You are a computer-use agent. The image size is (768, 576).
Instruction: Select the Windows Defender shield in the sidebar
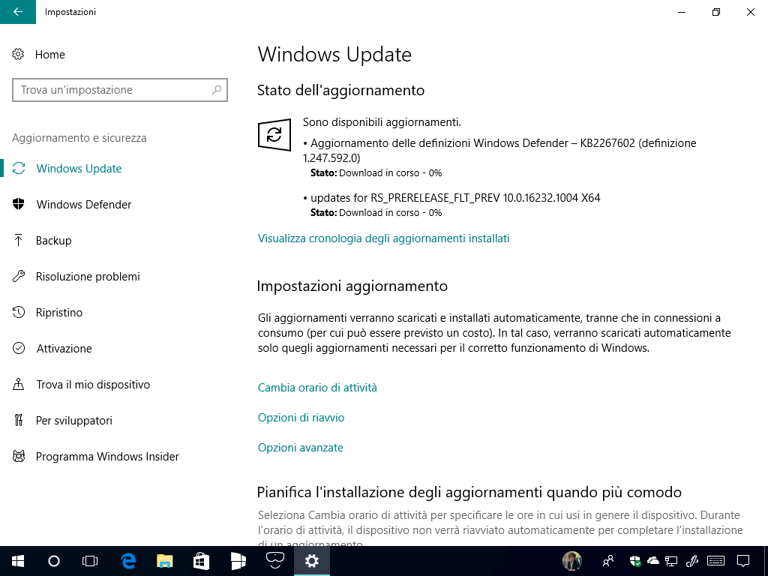tap(19, 204)
